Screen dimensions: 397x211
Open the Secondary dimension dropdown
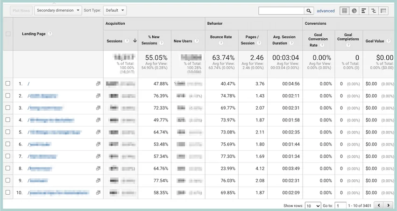58,10
